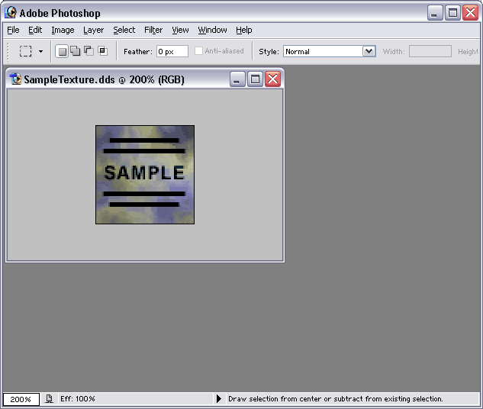Choose Intersect with selection mode icon

(x=102, y=50)
